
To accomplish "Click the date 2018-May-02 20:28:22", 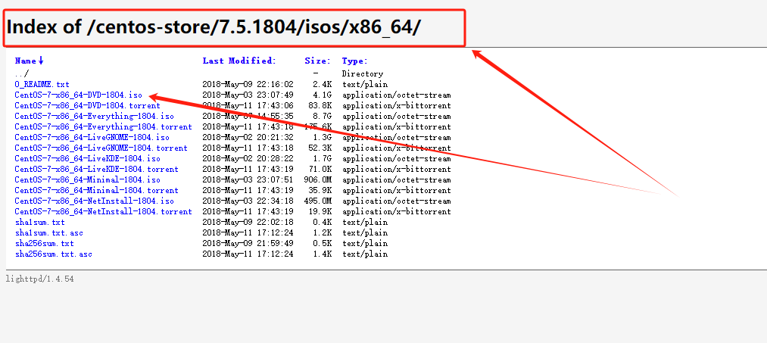I will [248, 158].
